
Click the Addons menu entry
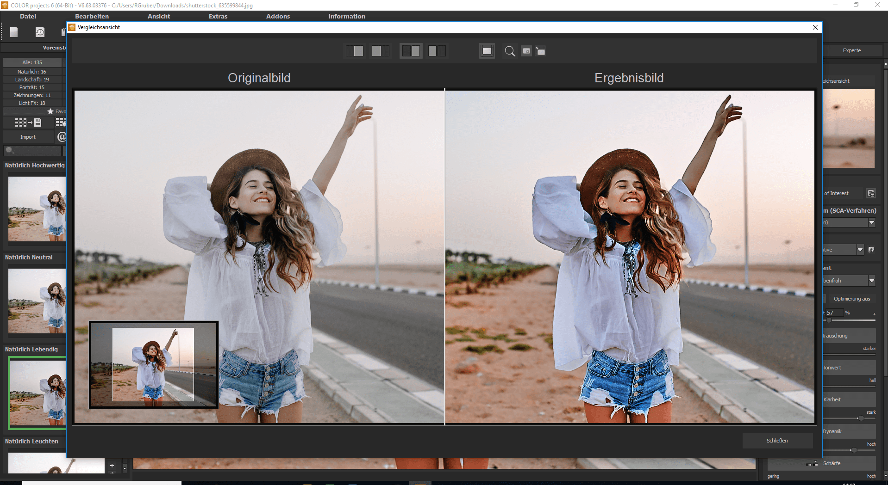(277, 16)
